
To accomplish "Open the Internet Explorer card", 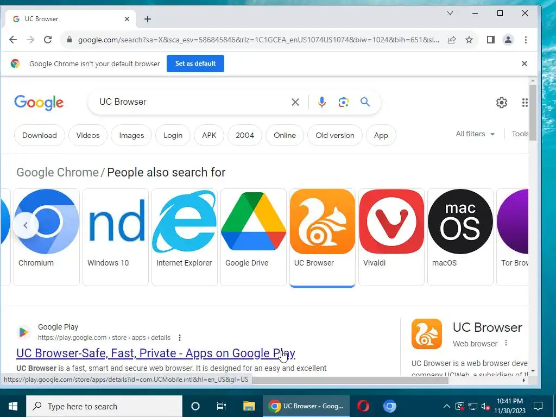I will pos(185,237).
